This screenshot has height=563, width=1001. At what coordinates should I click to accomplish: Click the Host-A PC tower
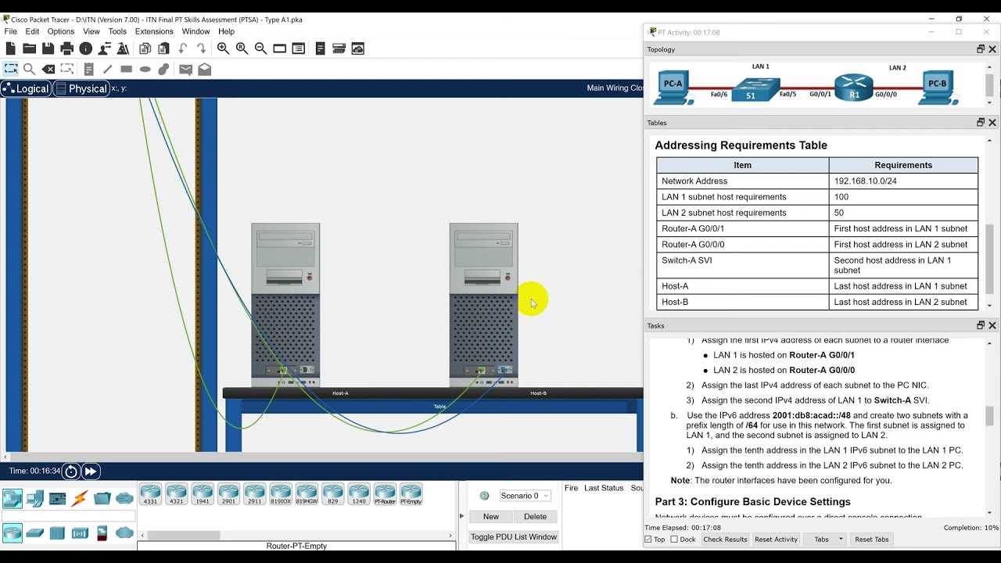coord(285,305)
